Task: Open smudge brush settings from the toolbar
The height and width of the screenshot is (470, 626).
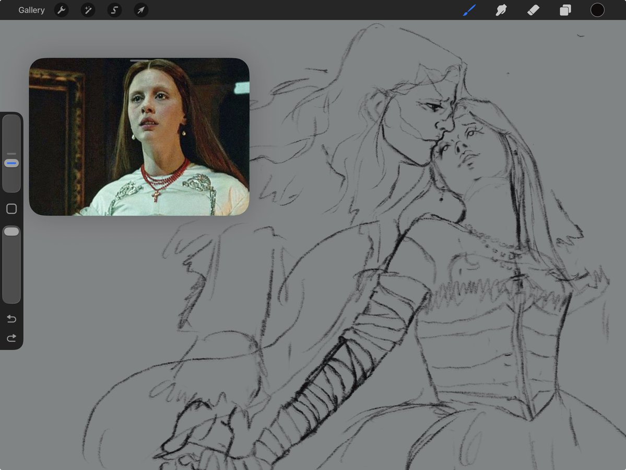Action: click(x=501, y=10)
